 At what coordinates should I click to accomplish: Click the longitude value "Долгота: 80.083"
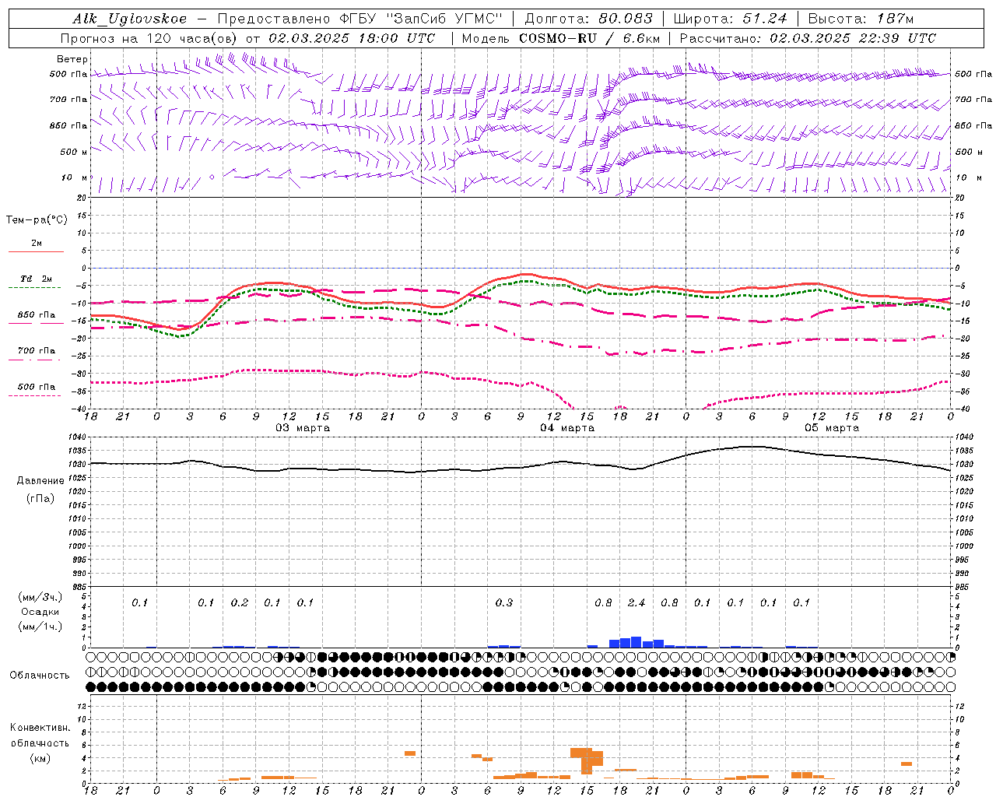[589, 19]
